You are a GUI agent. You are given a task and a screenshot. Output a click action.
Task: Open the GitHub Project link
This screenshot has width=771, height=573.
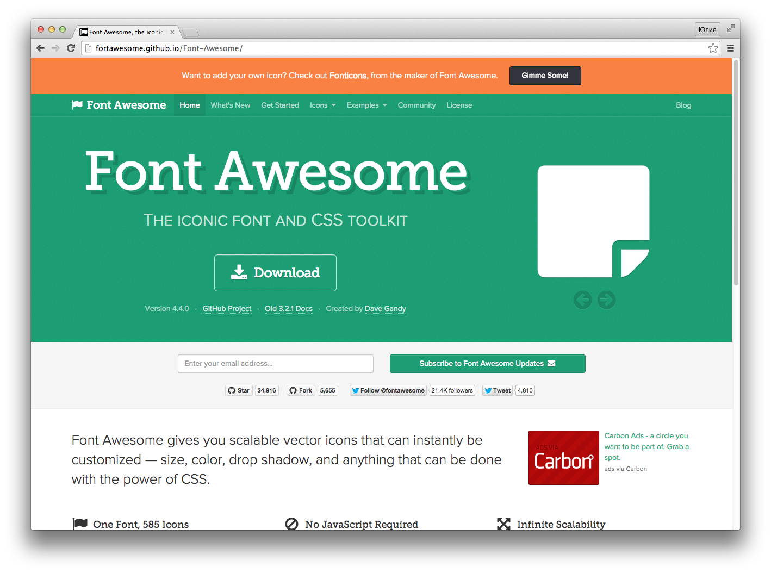[227, 308]
